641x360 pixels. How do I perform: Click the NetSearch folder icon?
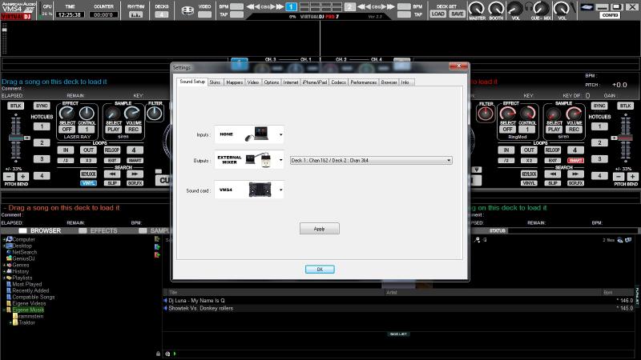pos(9,252)
